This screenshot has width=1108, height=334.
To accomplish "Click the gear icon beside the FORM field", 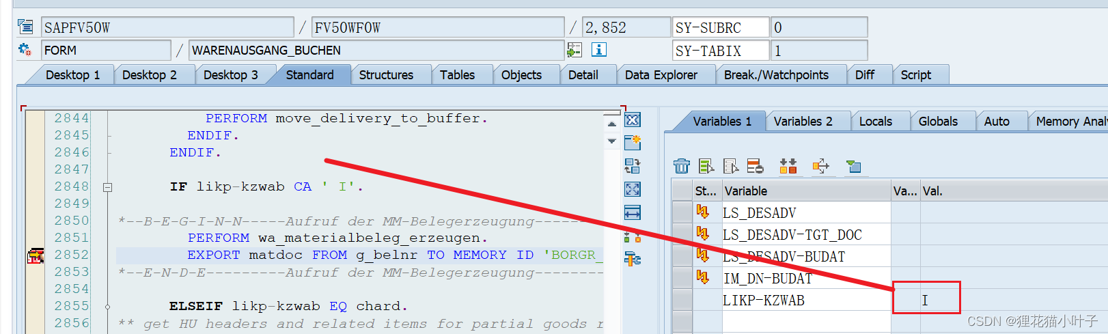I will [25, 50].
